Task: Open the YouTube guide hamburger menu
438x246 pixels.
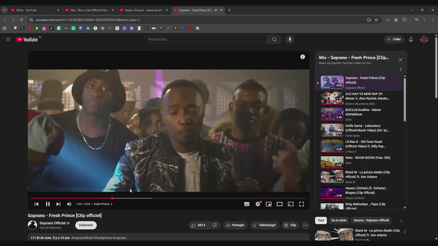Action: coord(8,39)
